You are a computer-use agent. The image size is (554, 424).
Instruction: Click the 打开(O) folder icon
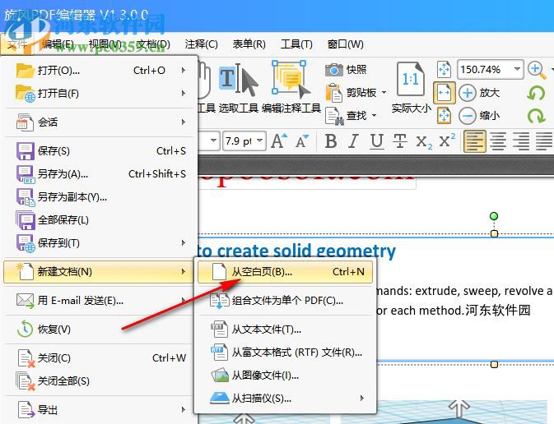25,71
